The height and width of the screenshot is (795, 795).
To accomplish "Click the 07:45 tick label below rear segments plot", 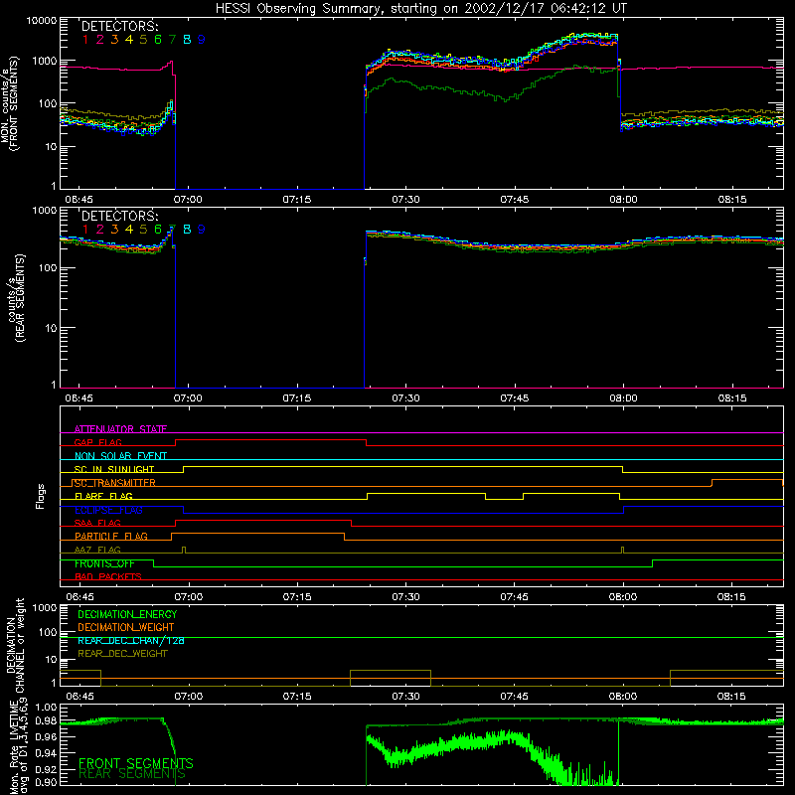I will point(514,398).
